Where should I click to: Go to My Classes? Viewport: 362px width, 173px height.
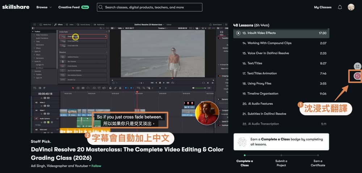click(323, 7)
